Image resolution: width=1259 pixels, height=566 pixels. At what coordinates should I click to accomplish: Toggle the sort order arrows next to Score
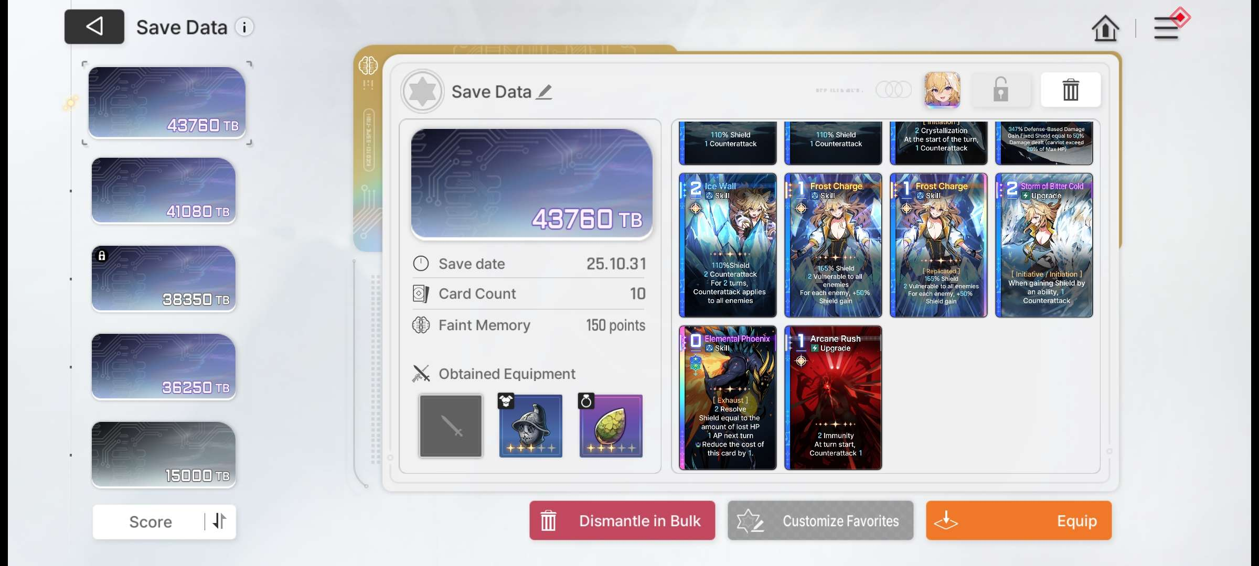(x=220, y=521)
